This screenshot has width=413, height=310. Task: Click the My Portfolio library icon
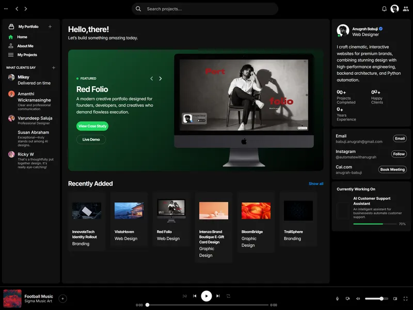(x=11, y=26)
